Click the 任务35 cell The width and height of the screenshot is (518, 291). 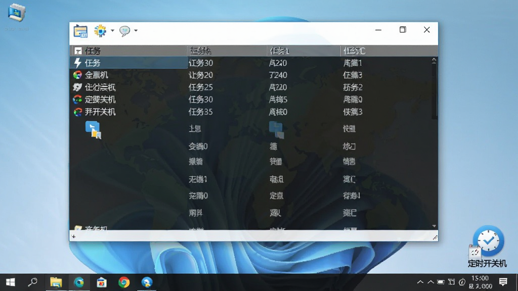tap(201, 112)
